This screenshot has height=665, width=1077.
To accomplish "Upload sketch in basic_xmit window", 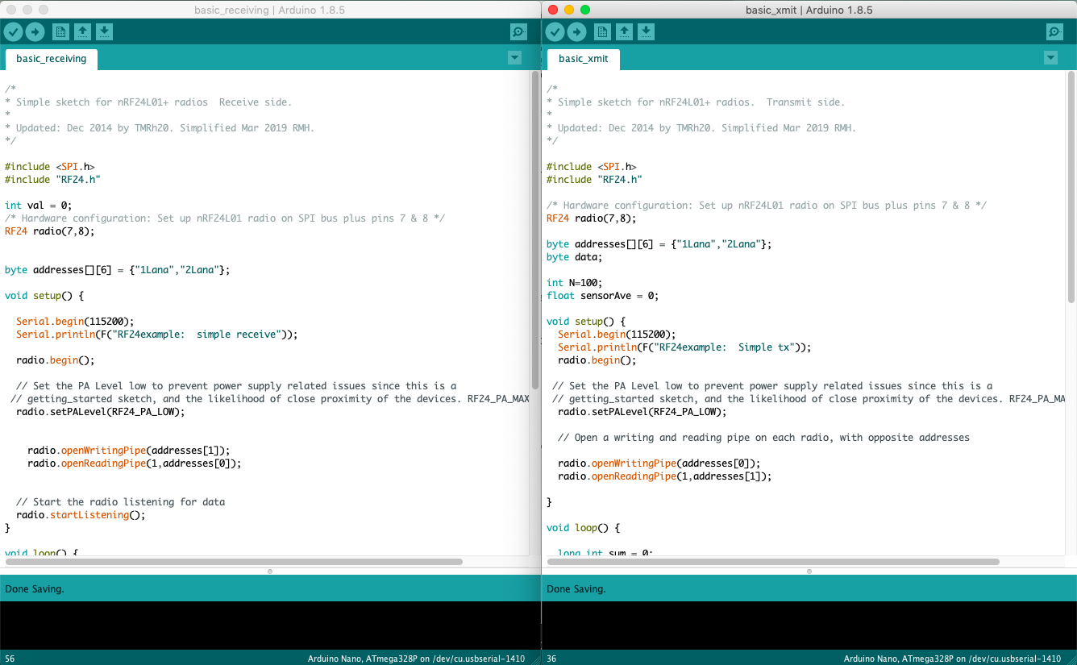I will point(577,31).
